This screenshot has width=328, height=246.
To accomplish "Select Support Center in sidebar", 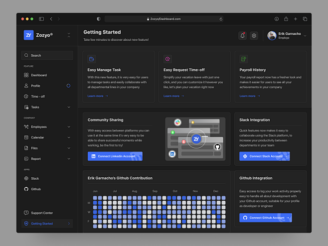I will coord(42,213).
